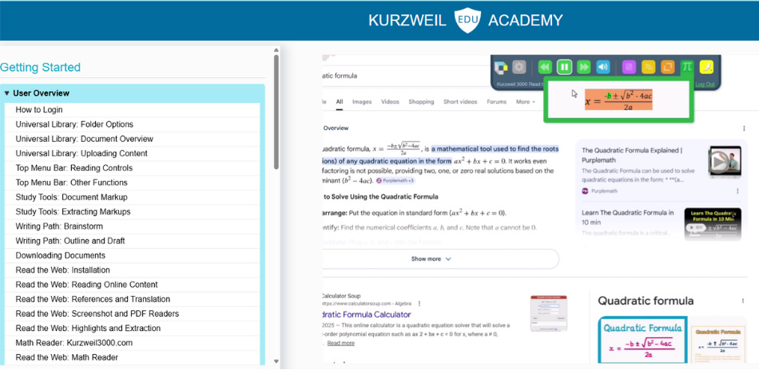Click the orange overlapping-squares screenshot reader icon
Screen dimensions: 759x370
click(x=667, y=67)
